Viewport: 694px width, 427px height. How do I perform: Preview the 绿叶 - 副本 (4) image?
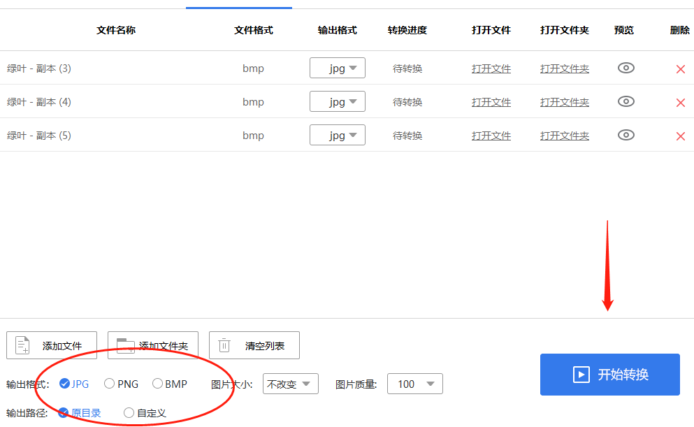pos(626,102)
